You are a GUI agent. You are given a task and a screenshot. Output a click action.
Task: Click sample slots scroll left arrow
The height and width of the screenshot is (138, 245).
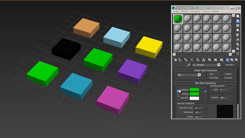pyautogui.click(x=174, y=54)
